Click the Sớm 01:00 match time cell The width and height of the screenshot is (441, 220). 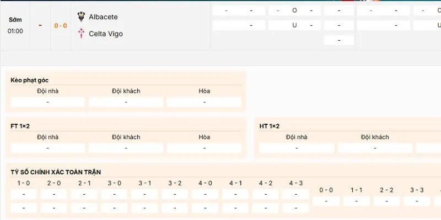[x=15, y=25]
